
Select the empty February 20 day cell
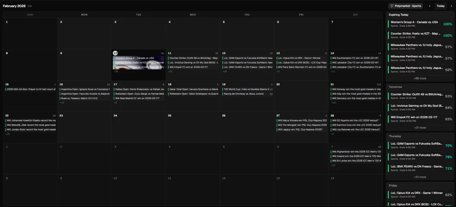(x=301, y=96)
